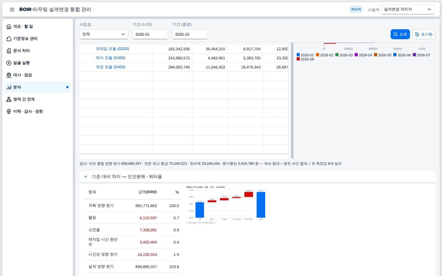Click the 시간당 영향 원가 amount 16,230,553

147,254
